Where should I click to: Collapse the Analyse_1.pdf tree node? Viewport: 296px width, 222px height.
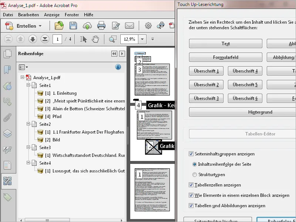click(x=22, y=77)
